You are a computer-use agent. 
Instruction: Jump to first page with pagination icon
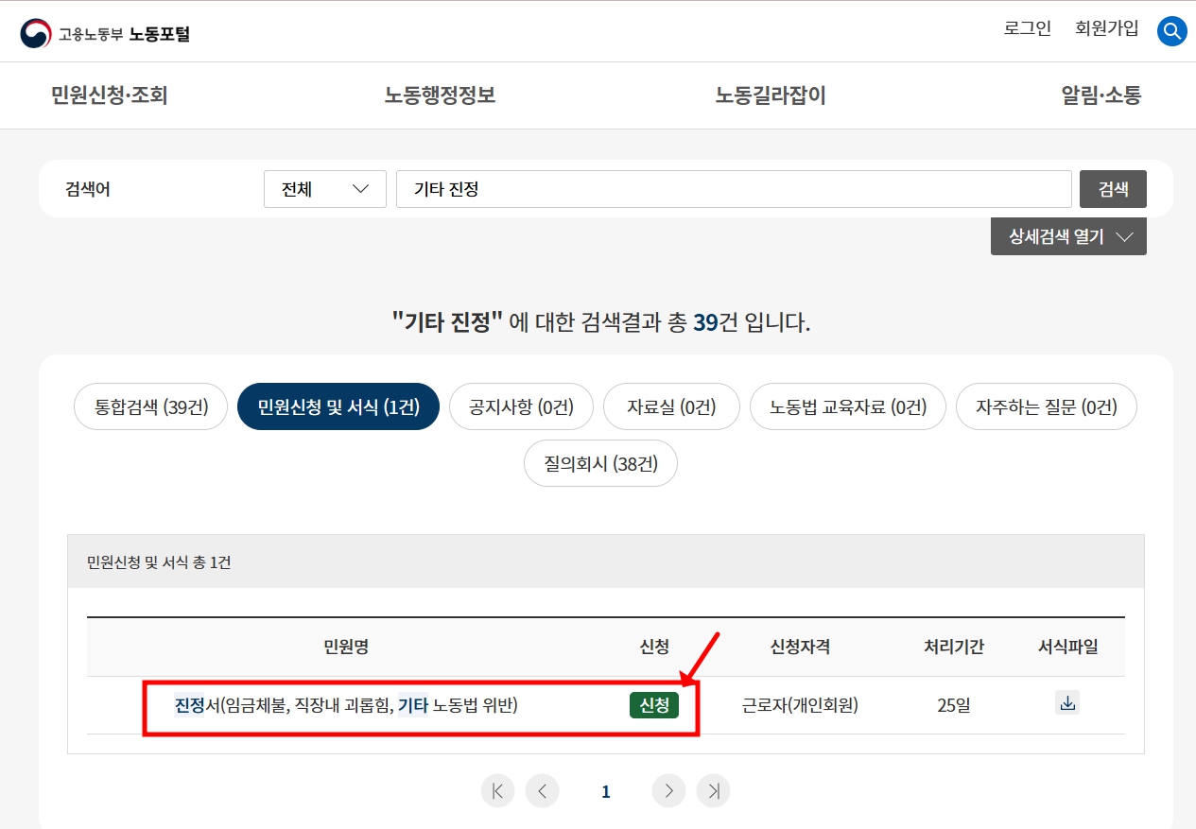click(x=497, y=790)
